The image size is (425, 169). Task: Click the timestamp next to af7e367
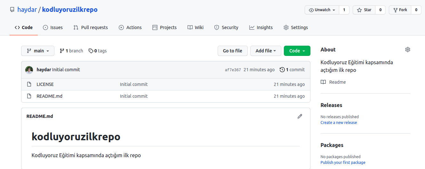click(259, 70)
